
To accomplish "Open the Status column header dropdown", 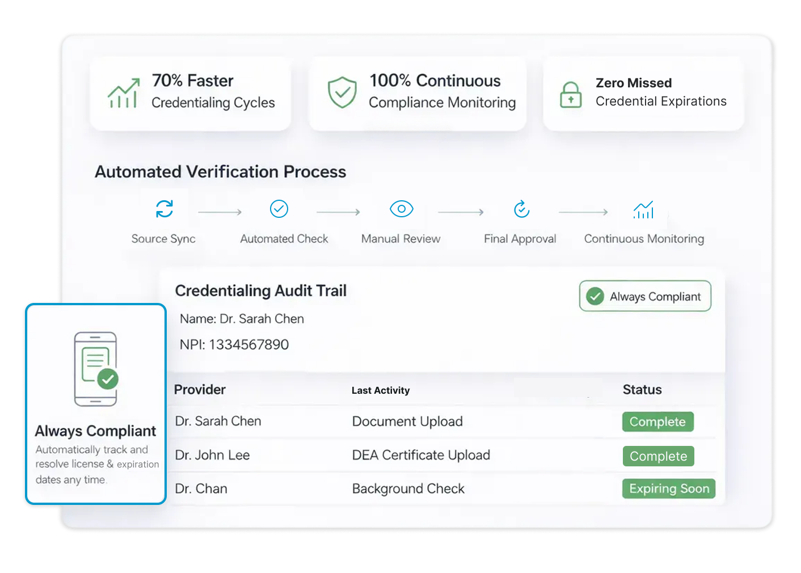I will (x=642, y=390).
